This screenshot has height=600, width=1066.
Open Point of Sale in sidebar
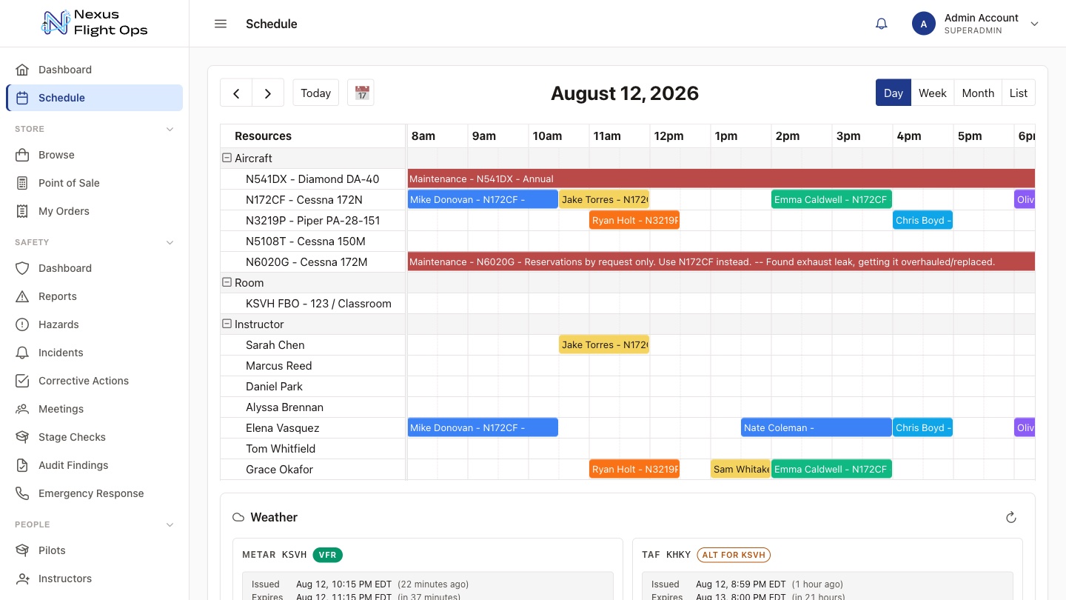pos(94,183)
